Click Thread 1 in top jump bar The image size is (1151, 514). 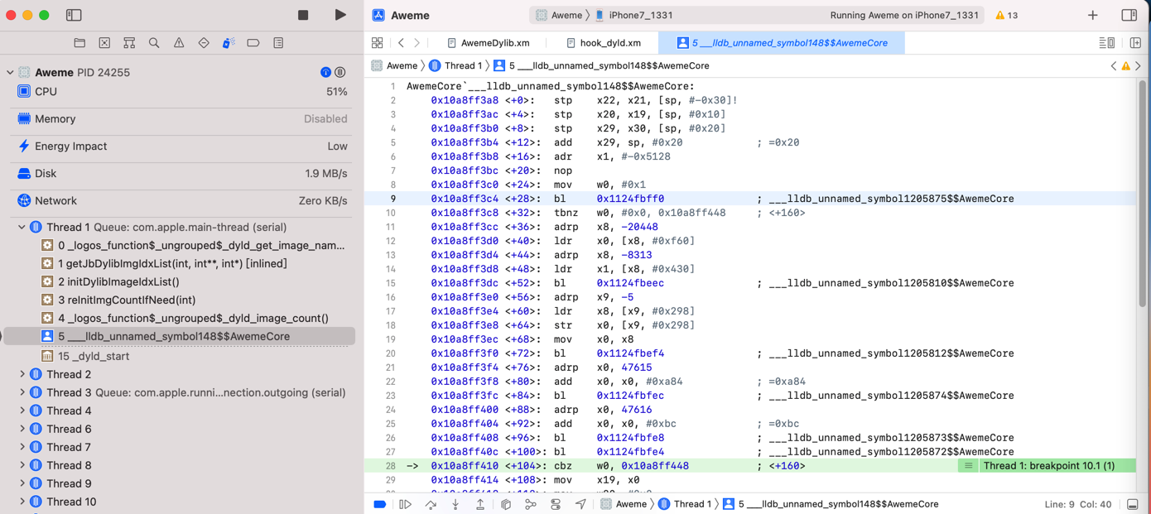455,65
